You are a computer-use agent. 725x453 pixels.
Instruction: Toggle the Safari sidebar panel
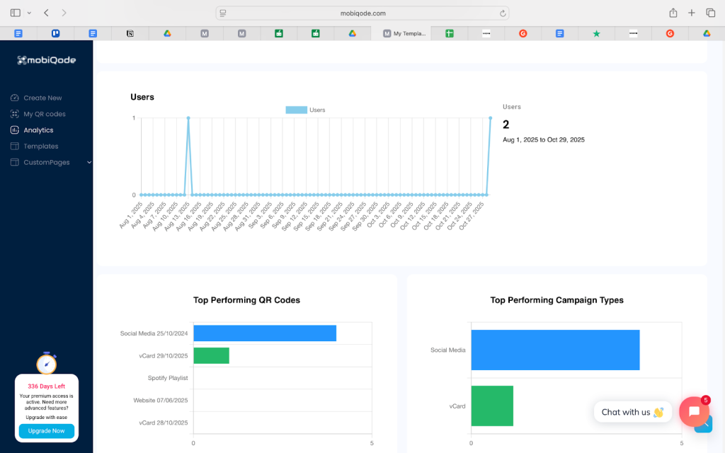pyautogui.click(x=16, y=13)
